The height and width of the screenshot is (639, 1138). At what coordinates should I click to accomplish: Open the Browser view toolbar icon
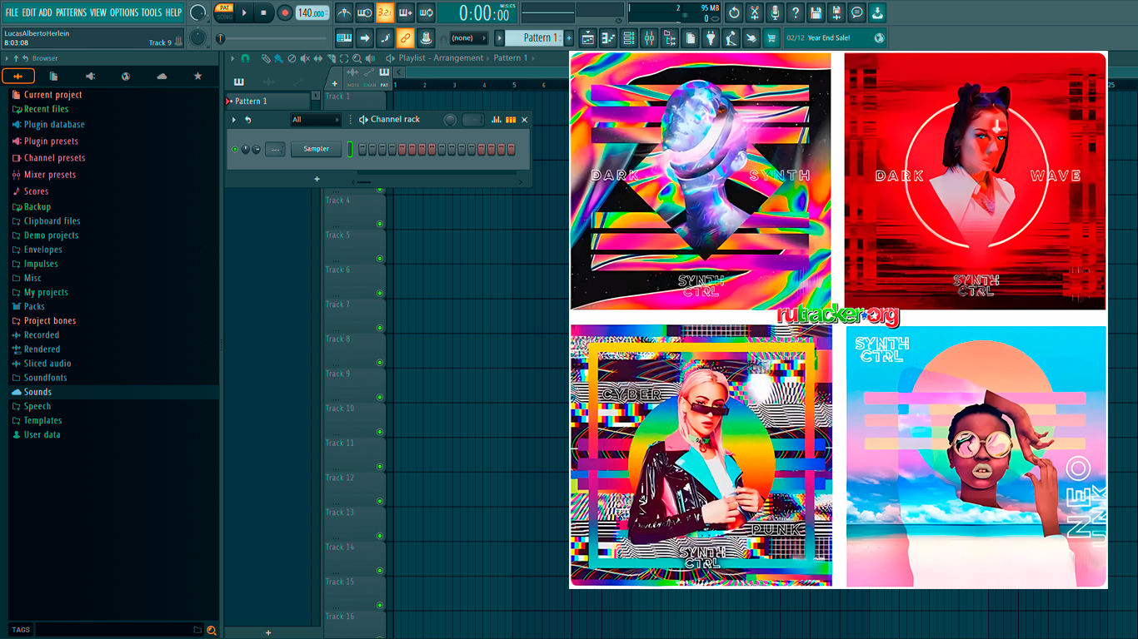tap(670, 37)
